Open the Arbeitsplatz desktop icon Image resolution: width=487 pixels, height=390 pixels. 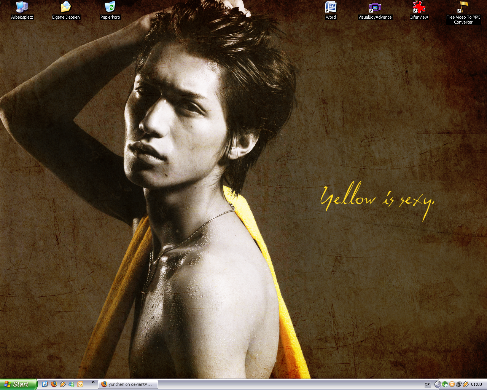pyautogui.click(x=22, y=11)
